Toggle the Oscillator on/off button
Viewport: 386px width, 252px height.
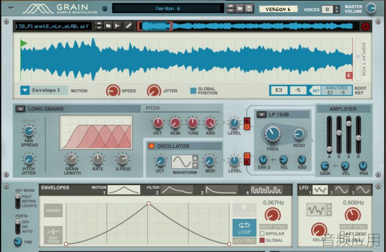point(151,146)
